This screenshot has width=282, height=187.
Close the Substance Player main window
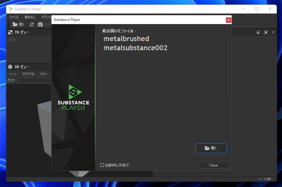pos(270,9)
